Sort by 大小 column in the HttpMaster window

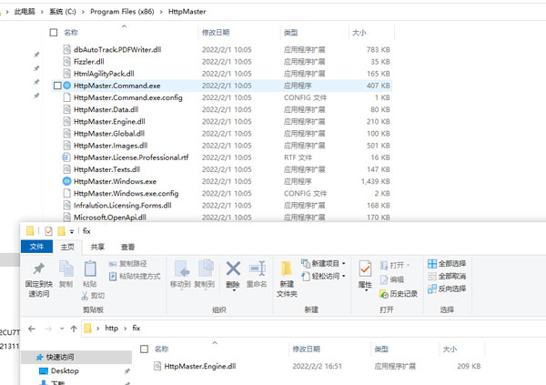(359, 33)
